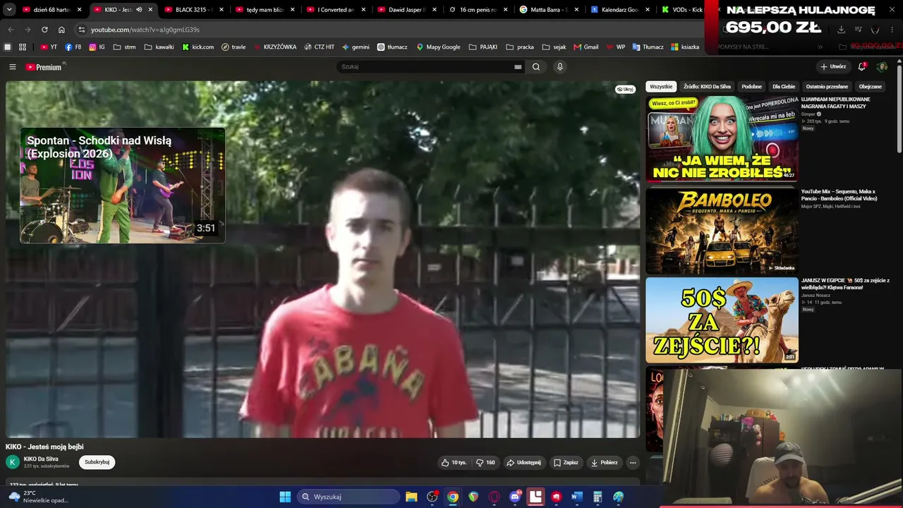The width and height of the screenshot is (903, 508).
Task: Open the Mapy Google bookmark
Action: tap(438, 47)
